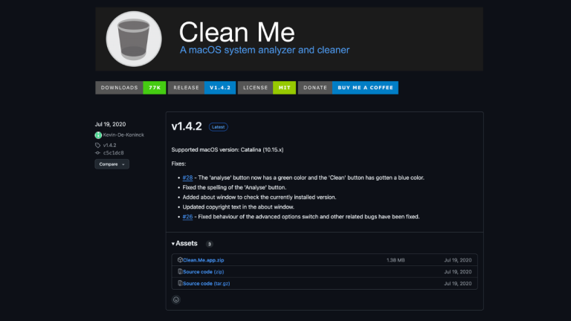Click the Buy Me A Coffee donate badge

pos(348,88)
